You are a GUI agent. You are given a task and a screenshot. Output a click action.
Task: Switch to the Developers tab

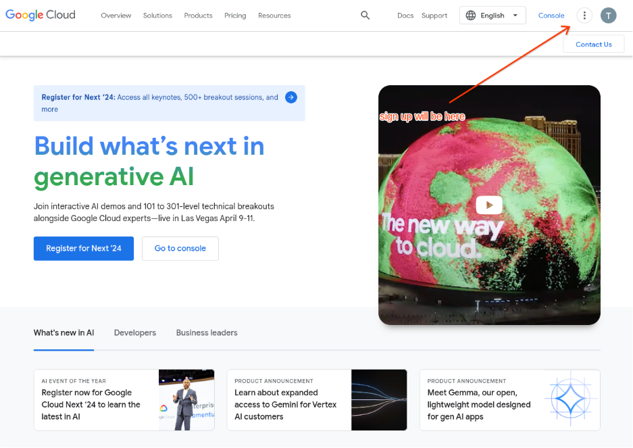click(x=135, y=332)
